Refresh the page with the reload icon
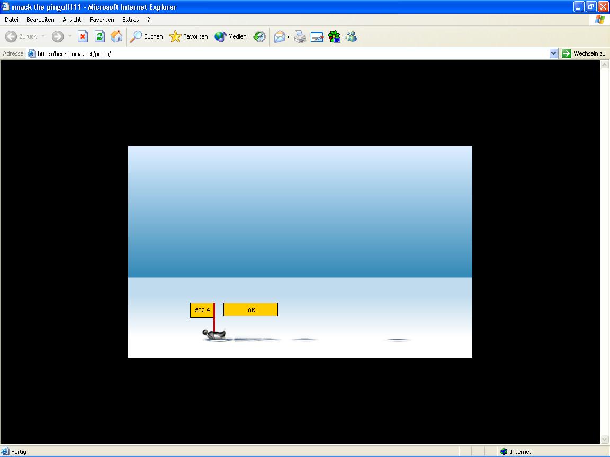 click(x=100, y=36)
